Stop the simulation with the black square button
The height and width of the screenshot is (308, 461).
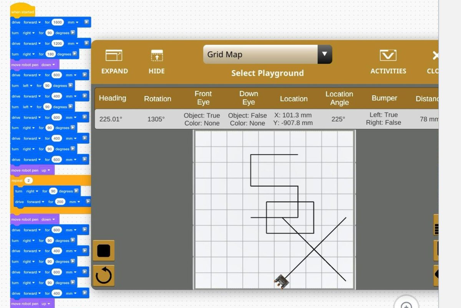point(104,251)
